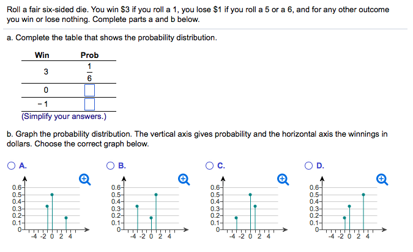This screenshot has height=252, width=413.
Task: Click the graph plot under option C
Action: click(247, 207)
